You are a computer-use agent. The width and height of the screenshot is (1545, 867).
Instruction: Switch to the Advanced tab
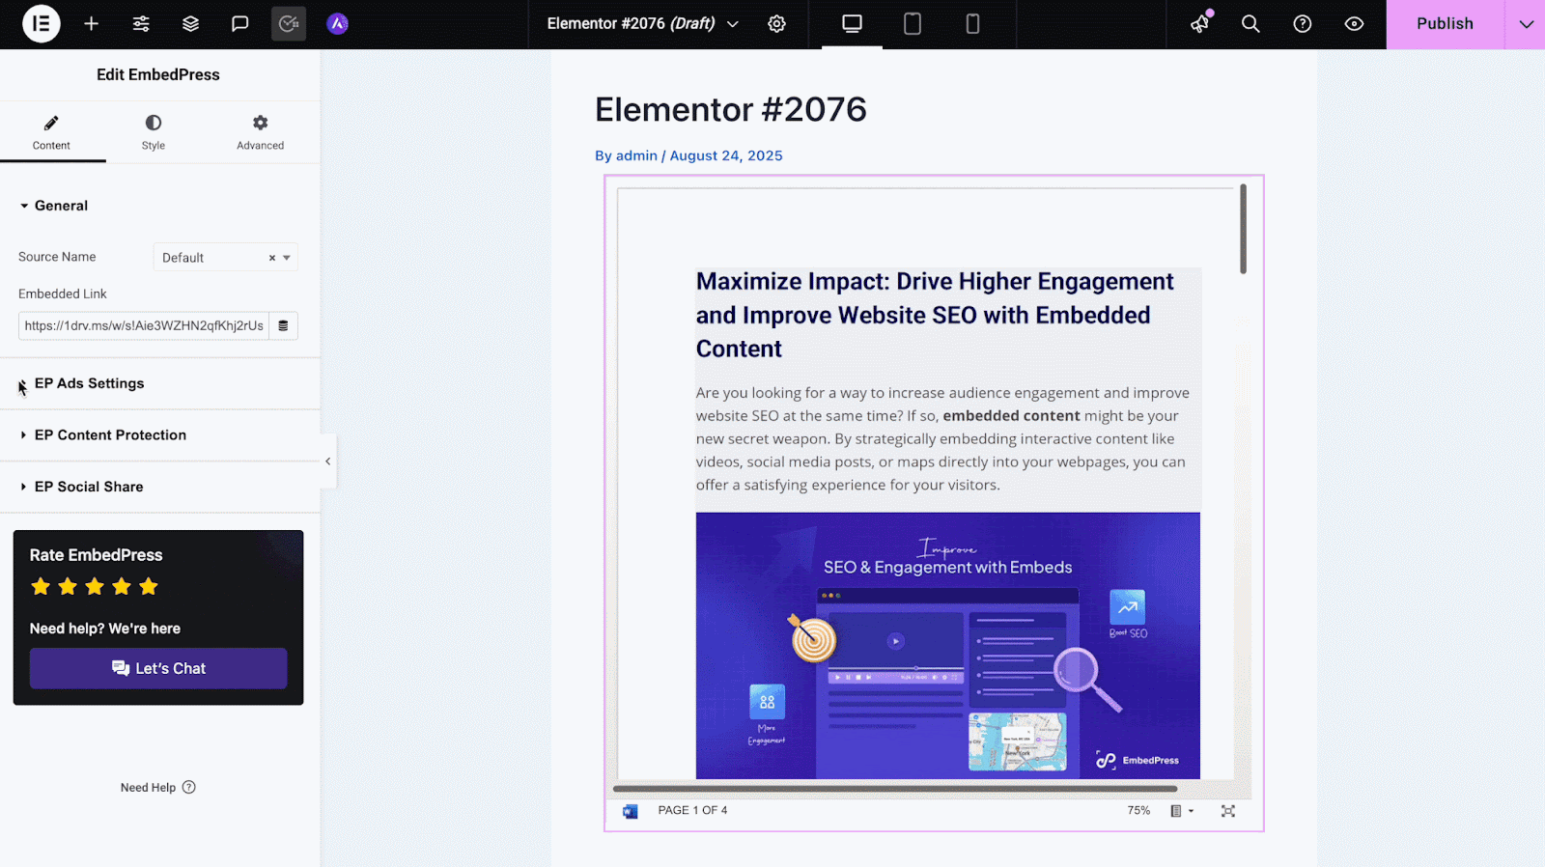point(260,132)
